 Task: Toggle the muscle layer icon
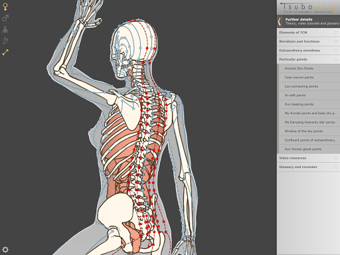pyautogui.click(x=5, y=41)
